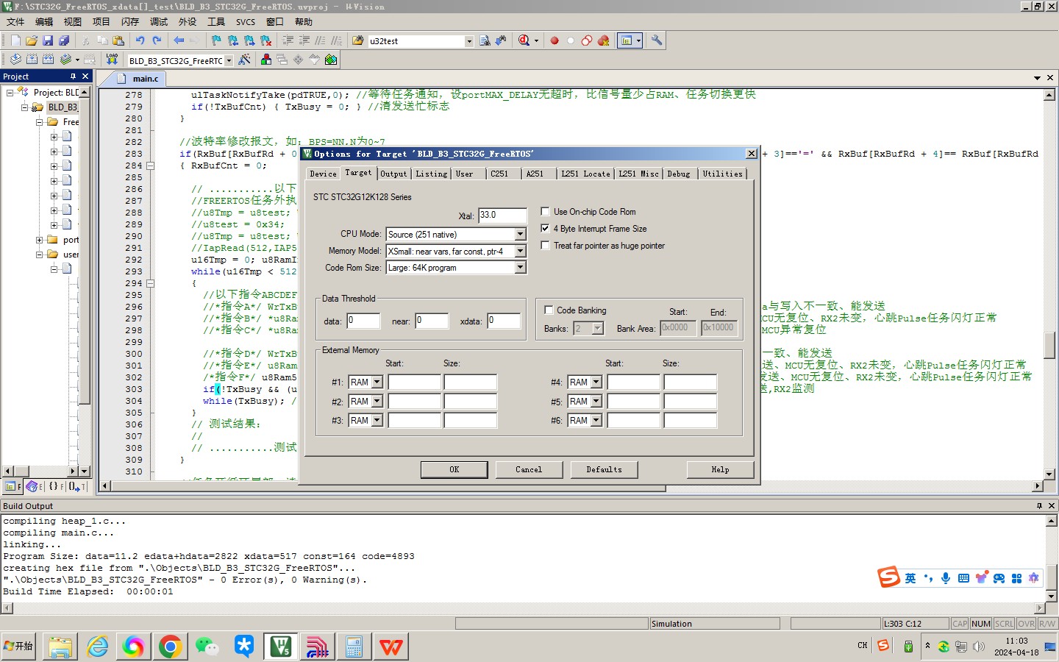Uncheck 4 Byte Interrupt Frame Size
1059x662 pixels.
tap(545, 228)
